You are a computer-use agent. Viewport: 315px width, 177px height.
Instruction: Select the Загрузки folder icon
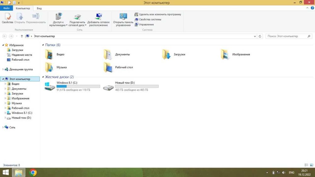166,54
